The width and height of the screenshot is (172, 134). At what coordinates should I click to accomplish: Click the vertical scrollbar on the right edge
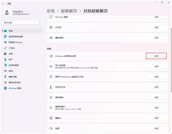[x=171, y=60]
